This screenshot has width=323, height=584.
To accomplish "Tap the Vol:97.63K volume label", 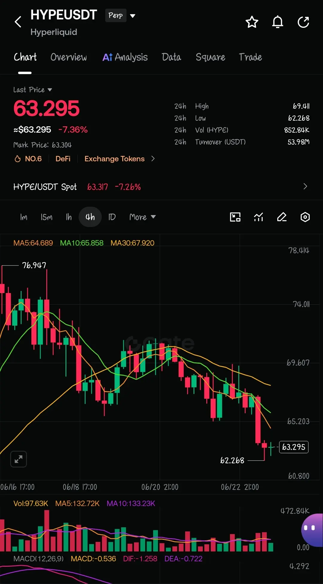I will click(x=31, y=503).
